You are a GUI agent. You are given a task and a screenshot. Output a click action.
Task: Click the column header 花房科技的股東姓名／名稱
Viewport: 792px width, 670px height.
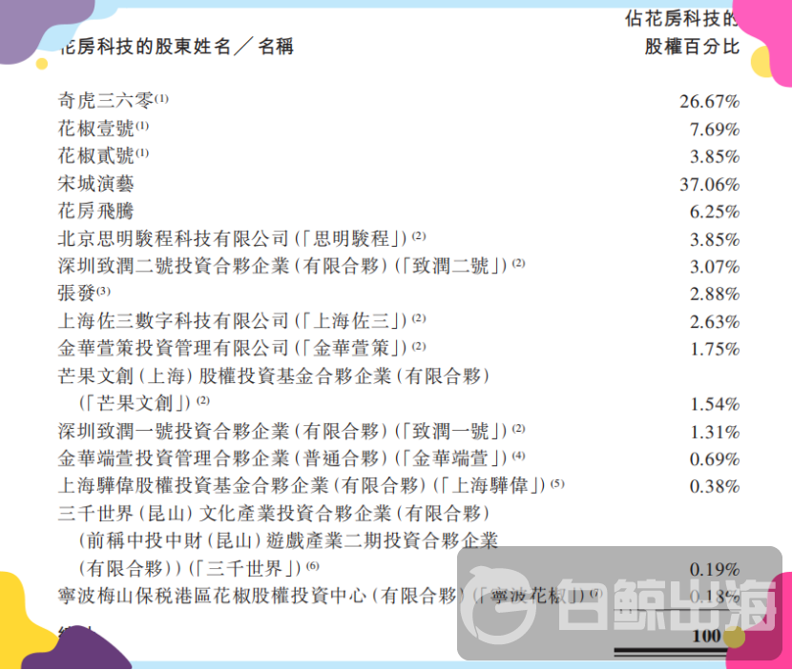[x=176, y=47]
